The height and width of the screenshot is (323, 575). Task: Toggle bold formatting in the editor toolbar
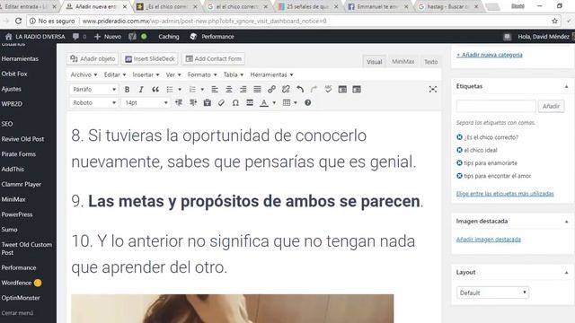(x=127, y=90)
